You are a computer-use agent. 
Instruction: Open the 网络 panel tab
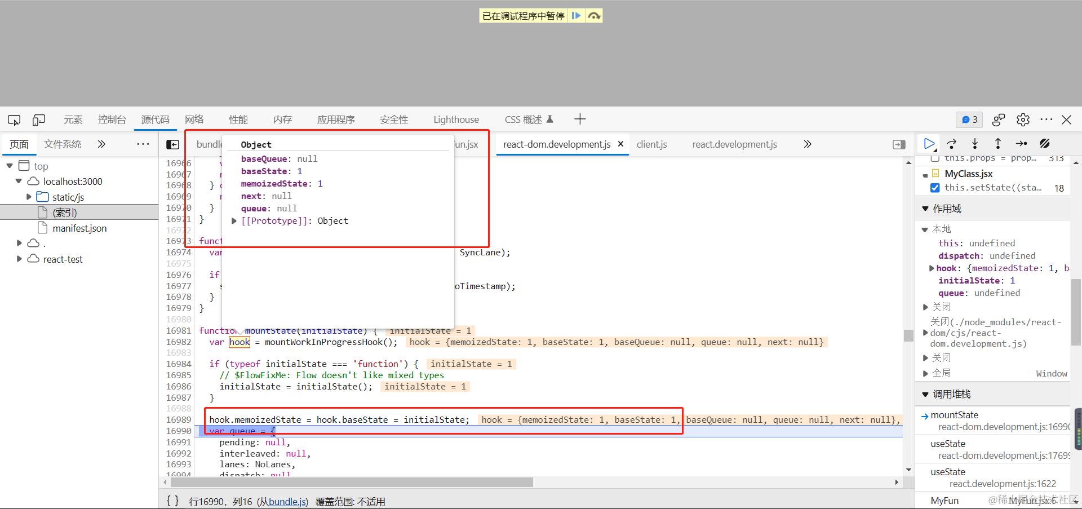pos(194,119)
